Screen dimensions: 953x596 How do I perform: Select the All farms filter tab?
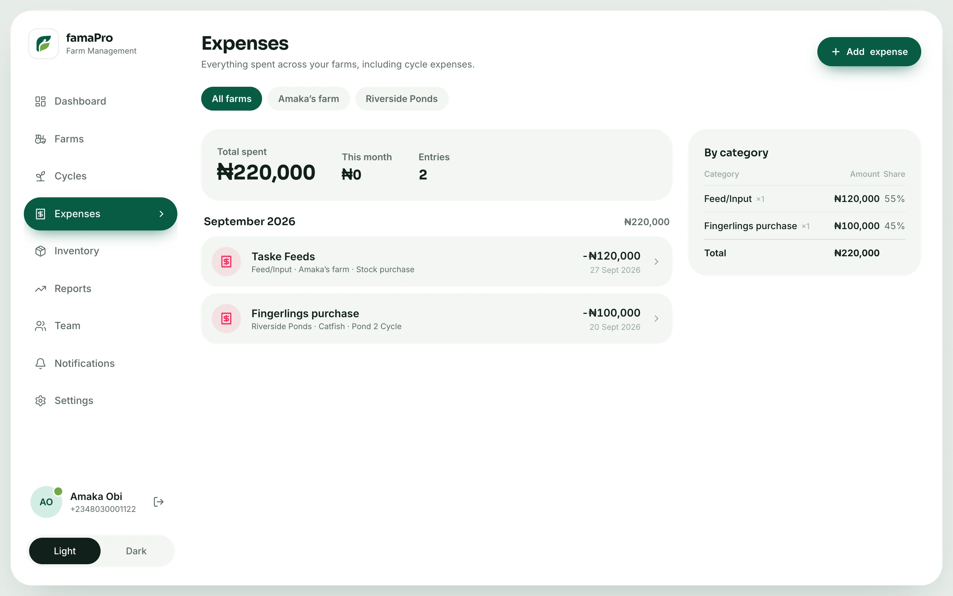pyautogui.click(x=232, y=99)
